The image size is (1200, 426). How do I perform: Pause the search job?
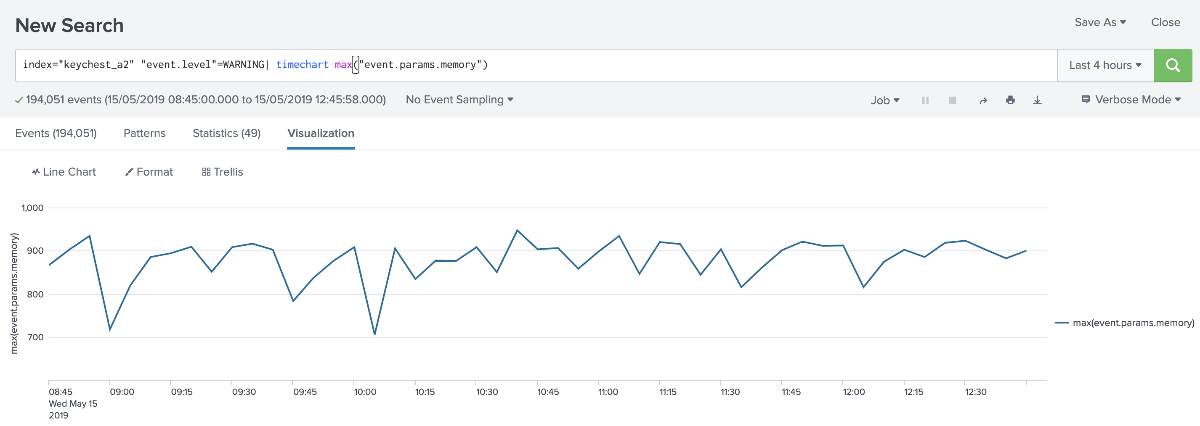coord(925,100)
